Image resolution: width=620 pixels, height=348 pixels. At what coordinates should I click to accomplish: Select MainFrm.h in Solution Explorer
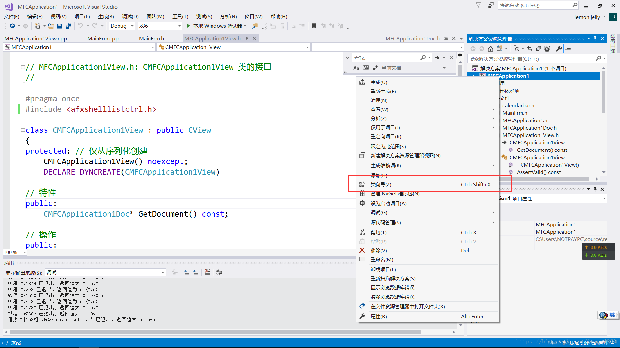[x=515, y=113]
